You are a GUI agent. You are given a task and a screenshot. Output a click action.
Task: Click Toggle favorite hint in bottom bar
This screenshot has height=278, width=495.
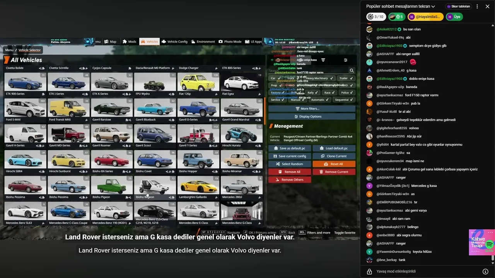pyautogui.click(x=345, y=233)
